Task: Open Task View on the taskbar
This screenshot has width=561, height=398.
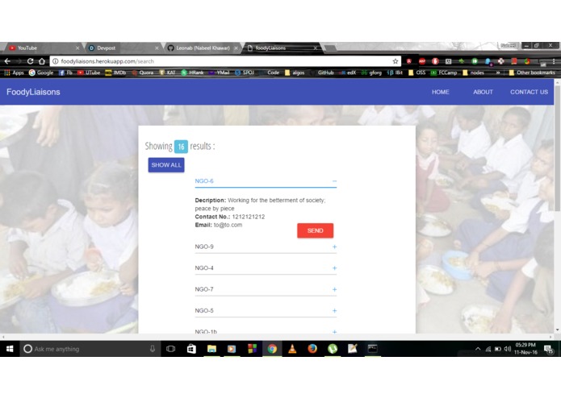Action: [x=170, y=349]
